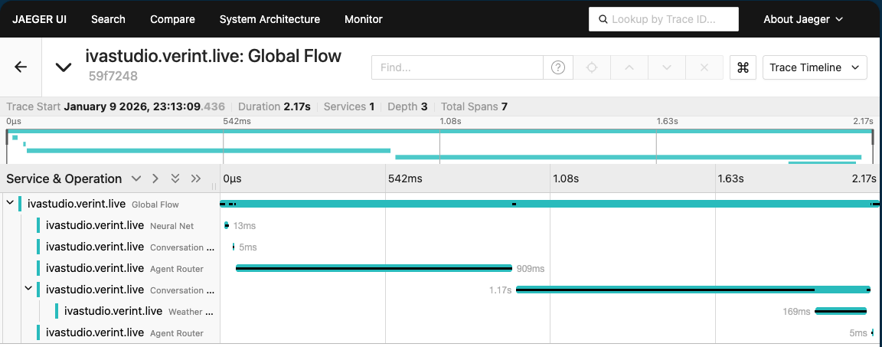Open the System Architecture page
Viewport: 882px width, 347px height.
pos(269,19)
